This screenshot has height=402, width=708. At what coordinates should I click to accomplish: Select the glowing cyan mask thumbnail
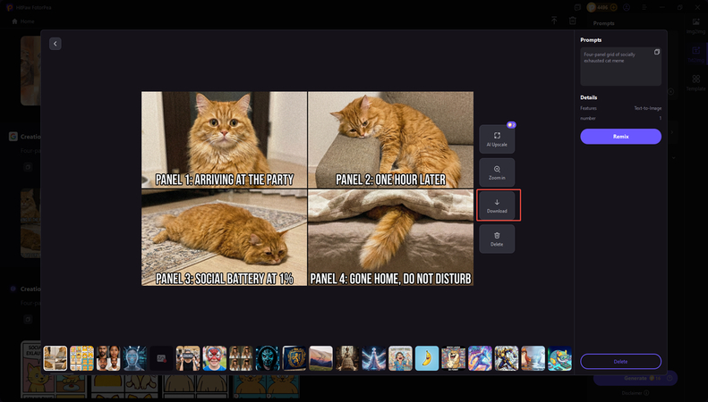coord(268,358)
